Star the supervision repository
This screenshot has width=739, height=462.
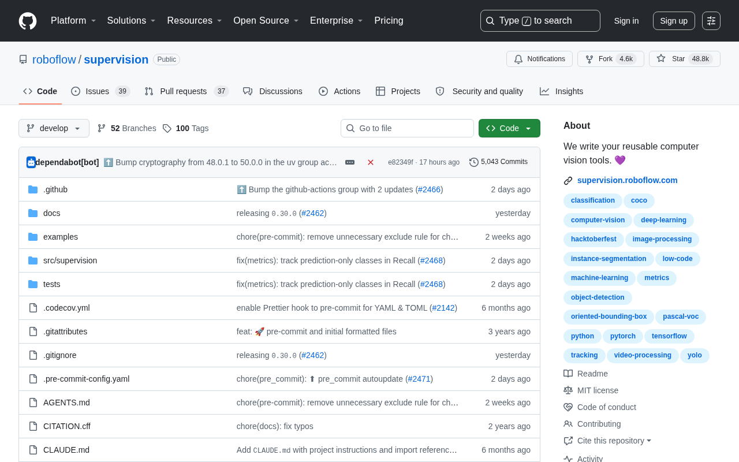(x=685, y=59)
